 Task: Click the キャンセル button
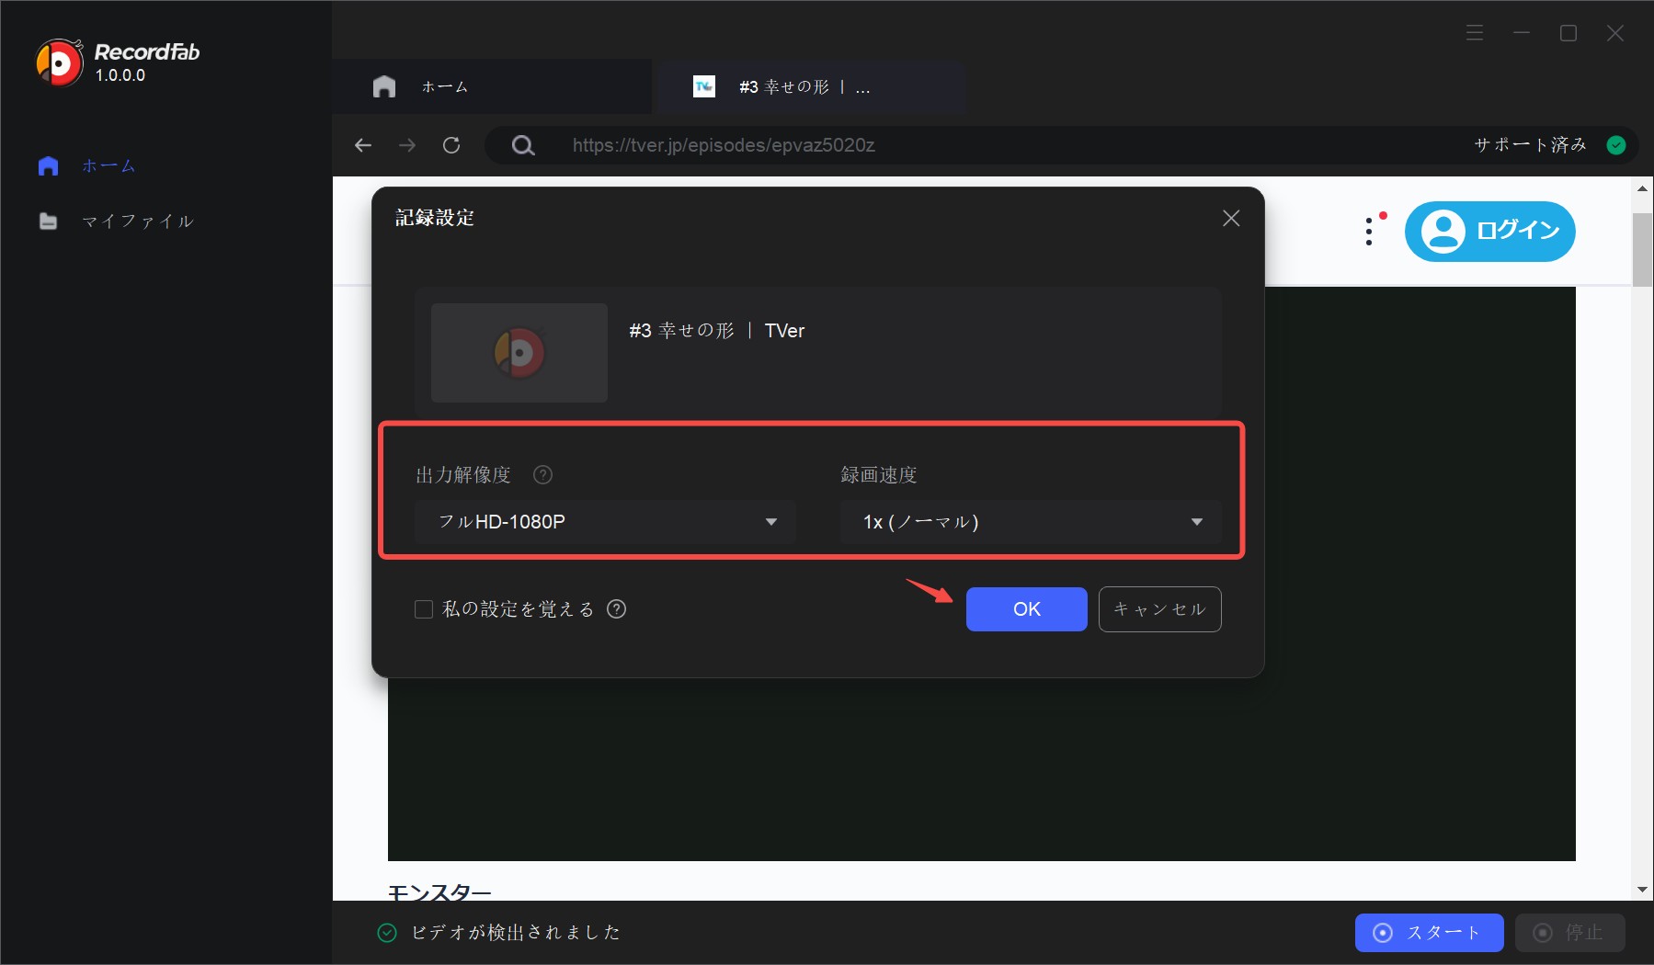tap(1160, 609)
